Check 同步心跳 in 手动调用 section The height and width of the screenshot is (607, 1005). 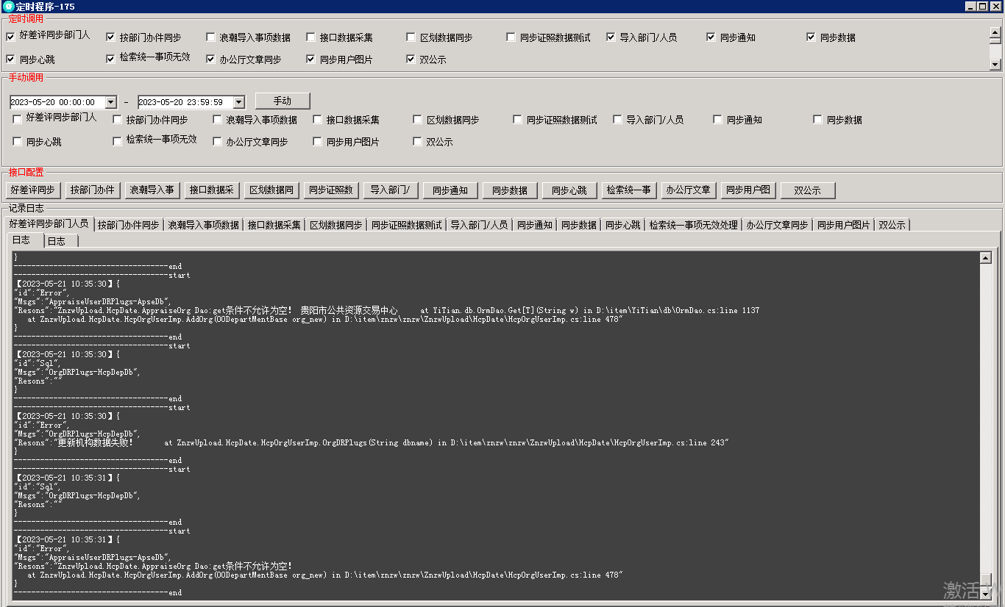[x=18, y=141]
